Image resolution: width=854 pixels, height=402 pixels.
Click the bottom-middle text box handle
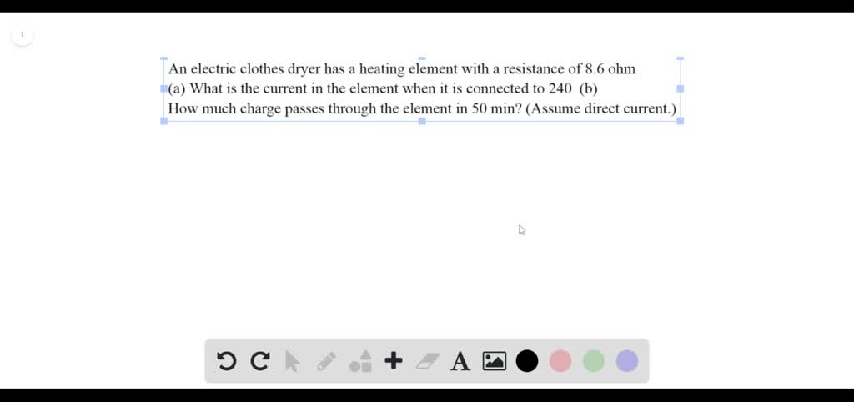(x=422, y=121)
